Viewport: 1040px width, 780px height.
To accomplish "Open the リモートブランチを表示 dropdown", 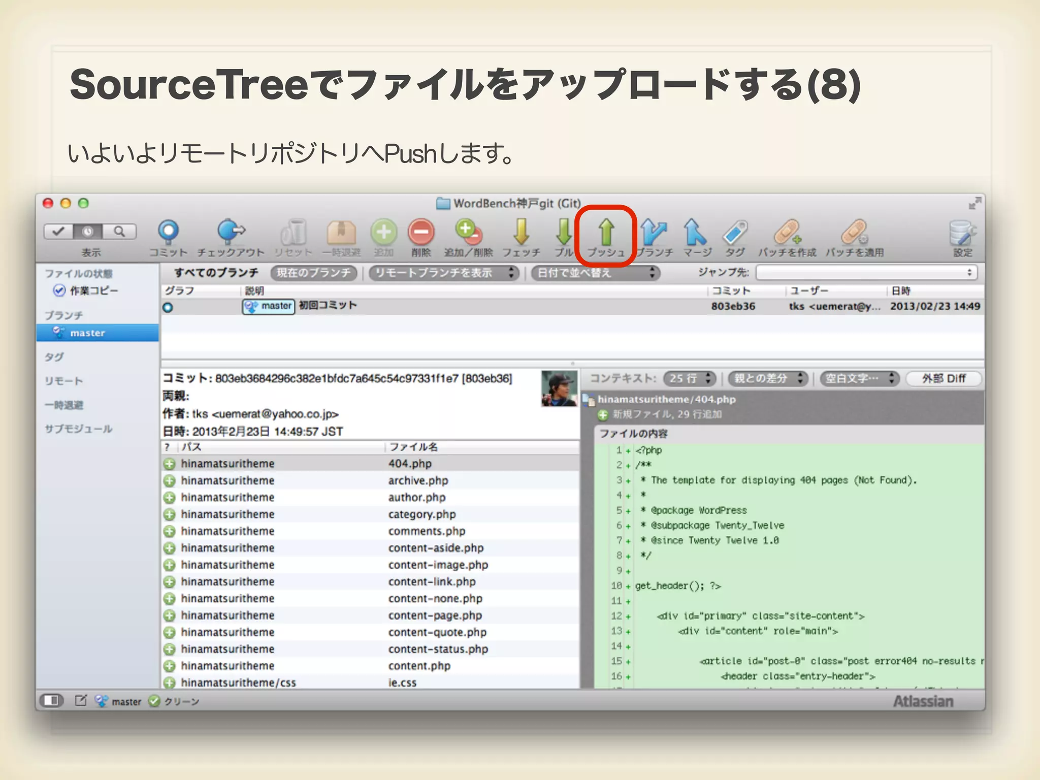I will pos(444,273).
